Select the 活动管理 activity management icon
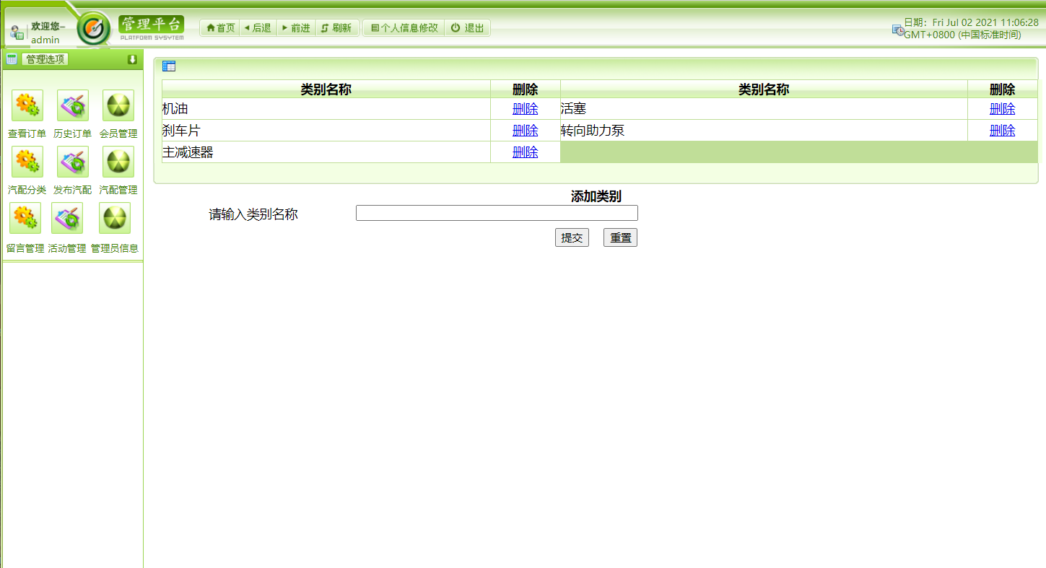Viewport: 1046px width, 568px height. 66,217
